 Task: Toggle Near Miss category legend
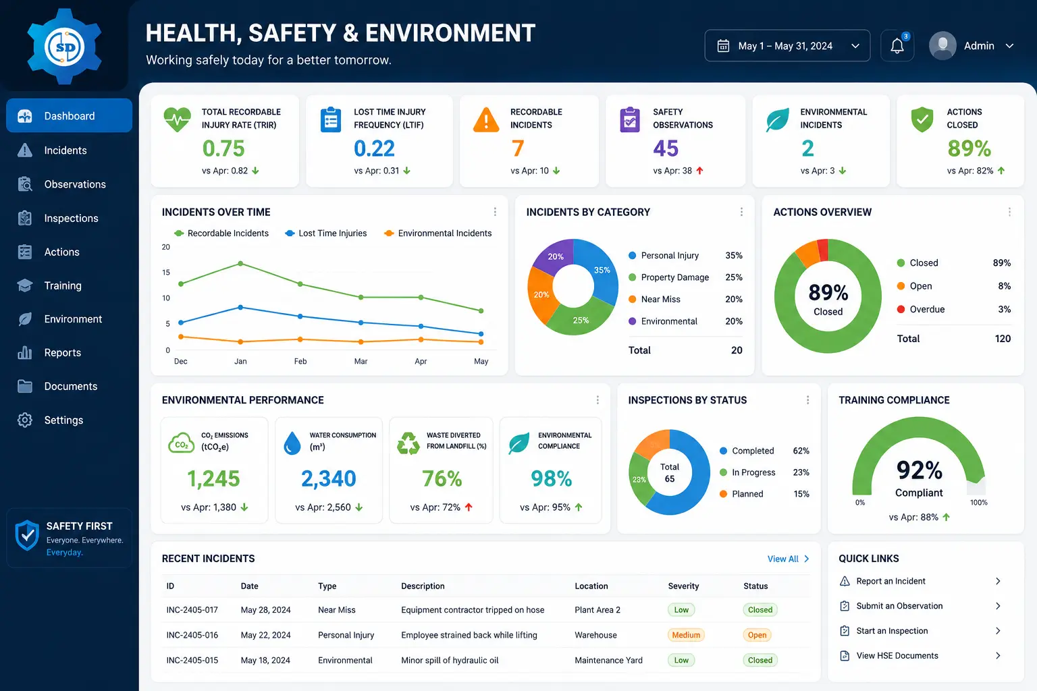tap(654, 300)
